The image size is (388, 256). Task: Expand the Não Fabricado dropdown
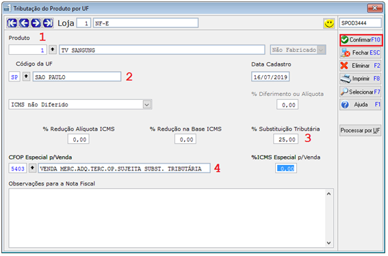[x=321, y=50]
